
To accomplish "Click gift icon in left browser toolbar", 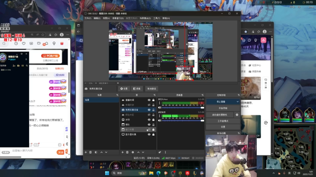I will 62,44.
